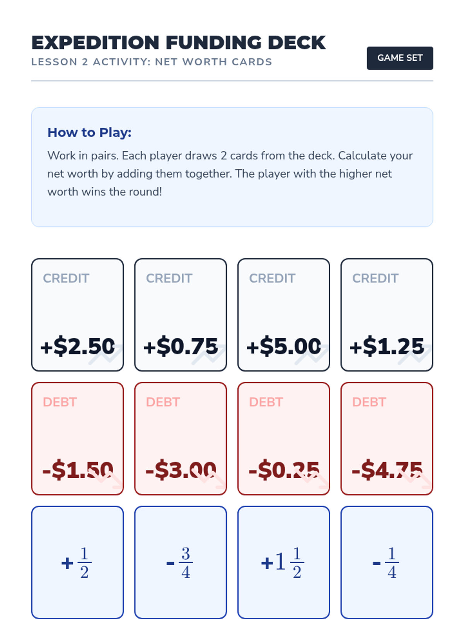Click the downward trend icon on -$3.00 card

coord(208,478)
